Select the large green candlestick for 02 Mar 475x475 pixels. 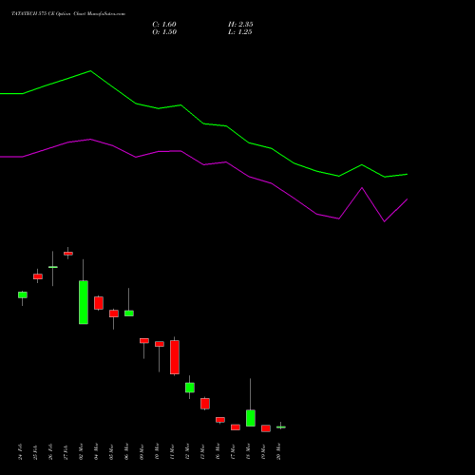click(x=84, y=302)
